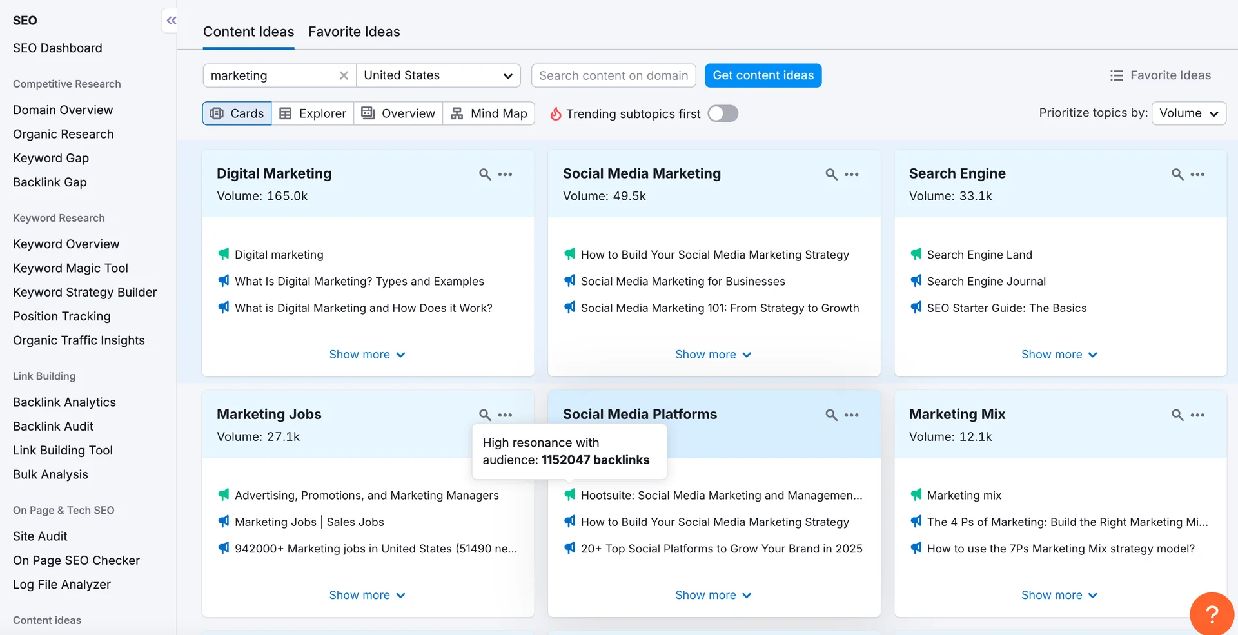
Task: Open search icon on Digital Marketing card
Action: 484,174
